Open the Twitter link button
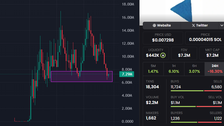Image resolution: width=224 pixels, height=126 pixels. click(200, 25)
